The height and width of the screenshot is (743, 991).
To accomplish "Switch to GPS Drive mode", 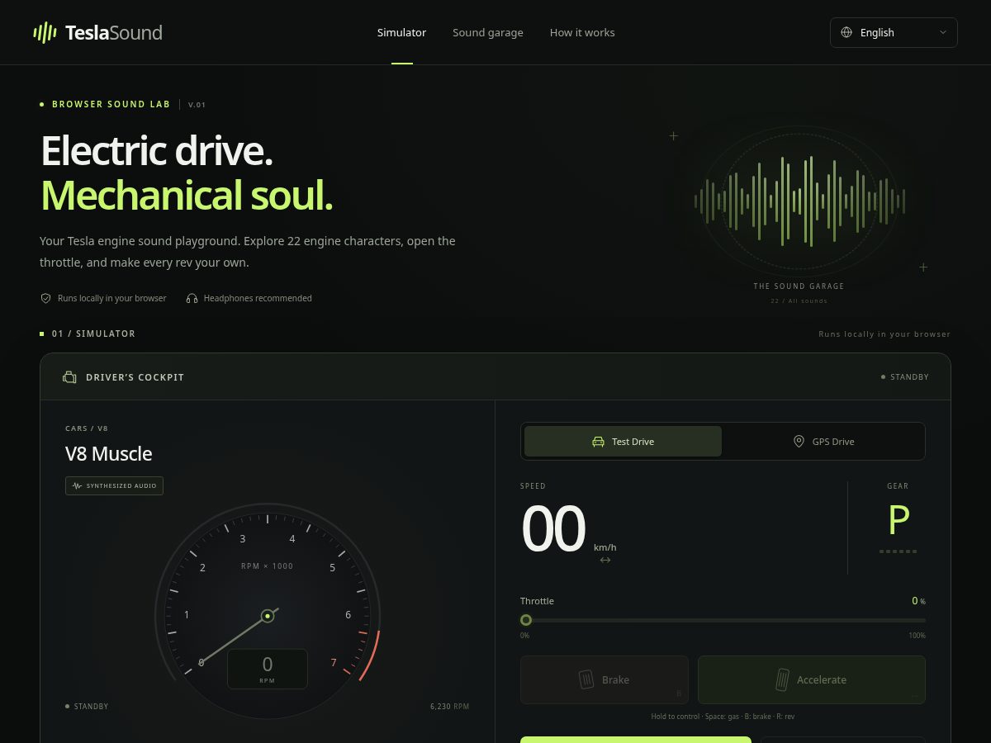I will click(823, 442).
